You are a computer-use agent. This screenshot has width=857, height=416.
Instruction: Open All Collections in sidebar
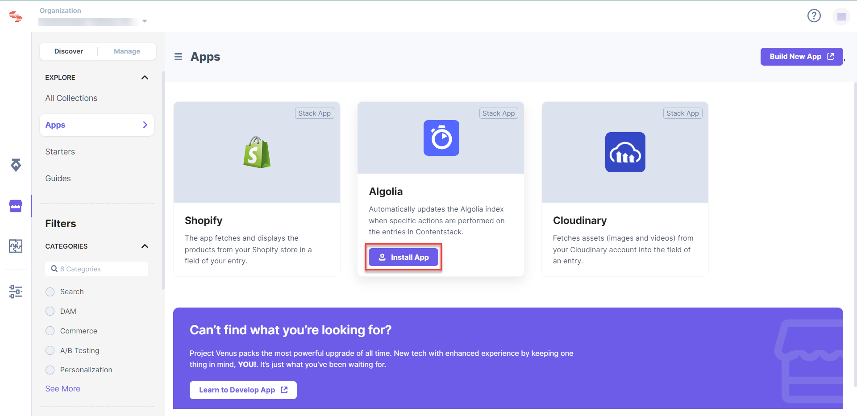[x=71, y=98]
